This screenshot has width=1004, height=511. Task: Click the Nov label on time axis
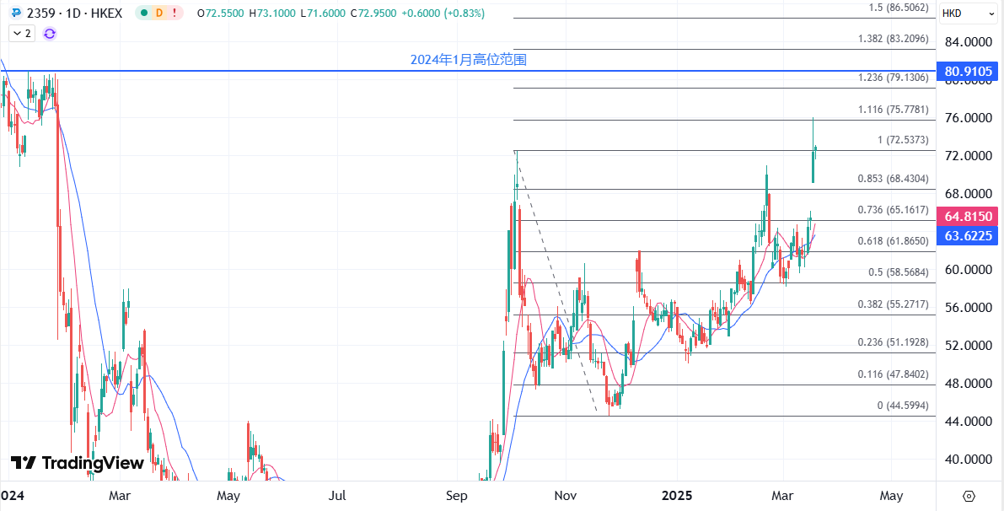point(566,497)
